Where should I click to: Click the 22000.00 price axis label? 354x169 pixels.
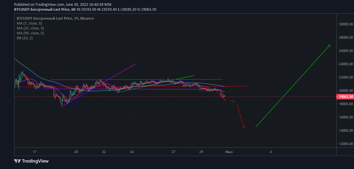(346, 77)
